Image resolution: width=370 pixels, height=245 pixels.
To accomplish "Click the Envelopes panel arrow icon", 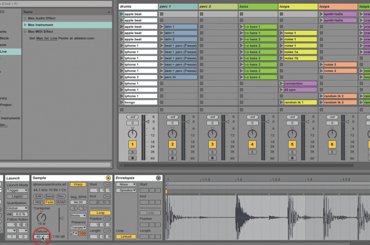I will (158, 178).
